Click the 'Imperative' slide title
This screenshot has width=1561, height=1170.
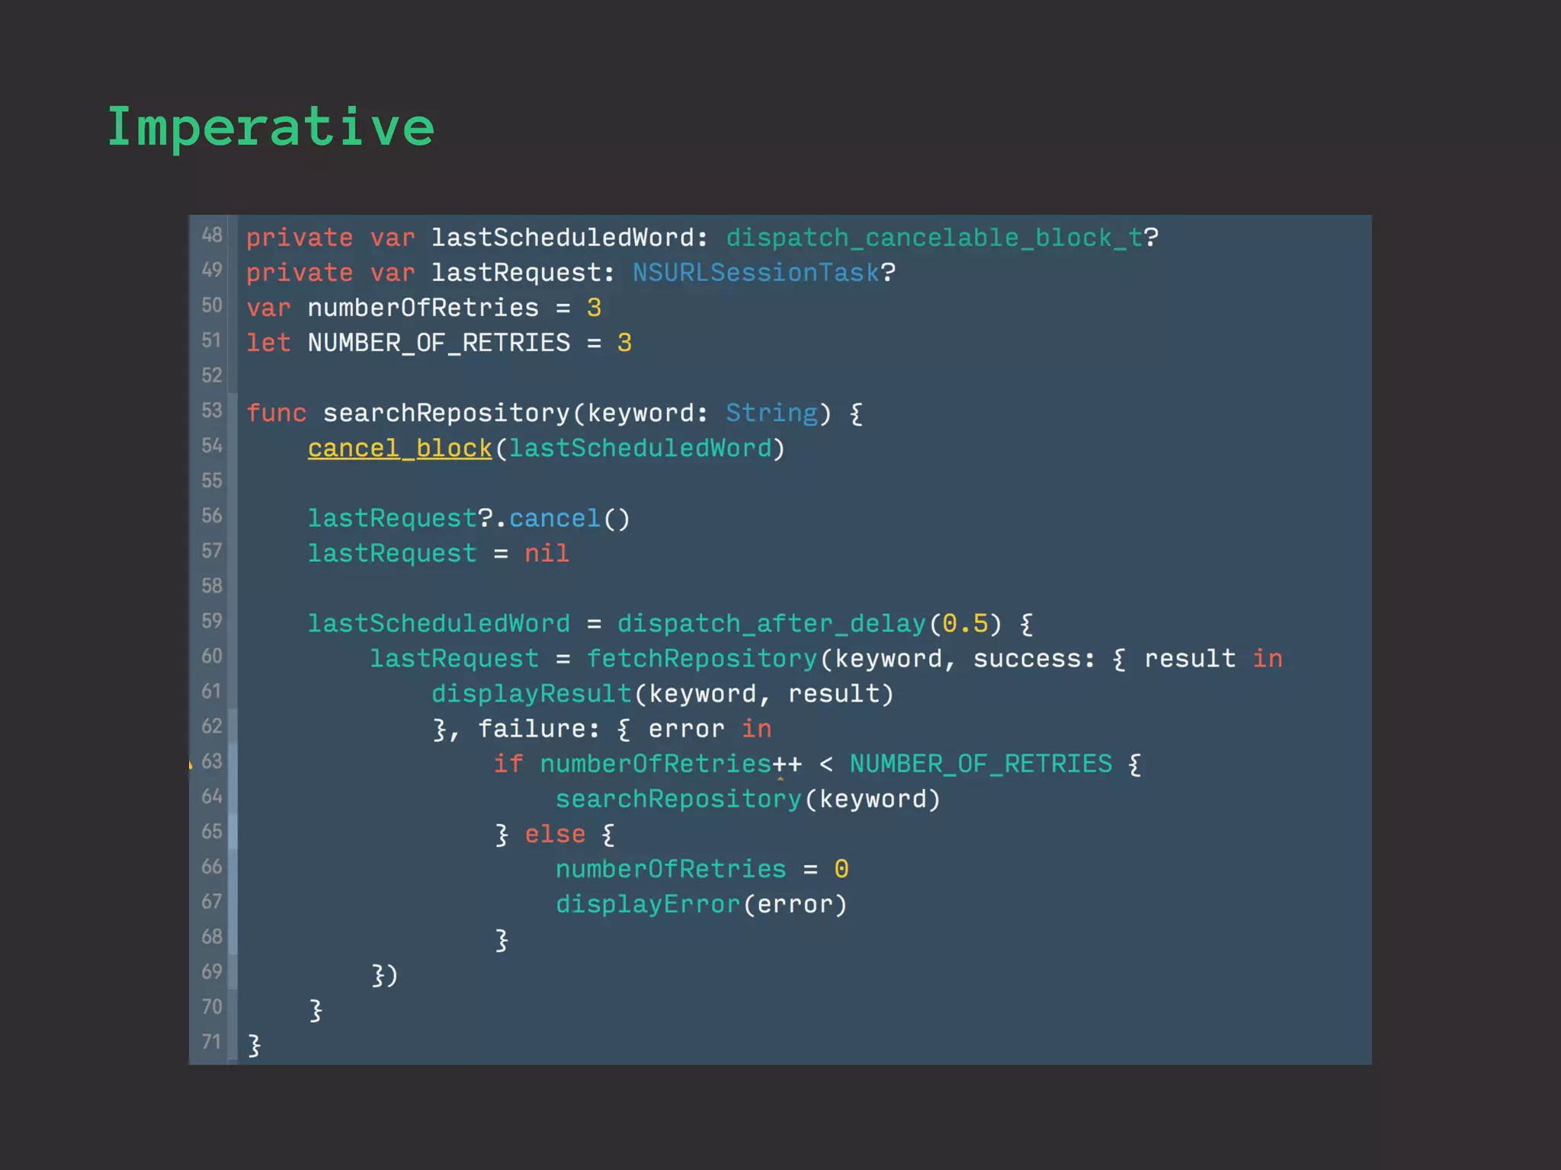[x=271, y=128]
